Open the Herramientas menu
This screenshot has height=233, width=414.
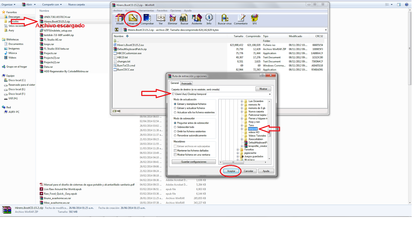146,11
